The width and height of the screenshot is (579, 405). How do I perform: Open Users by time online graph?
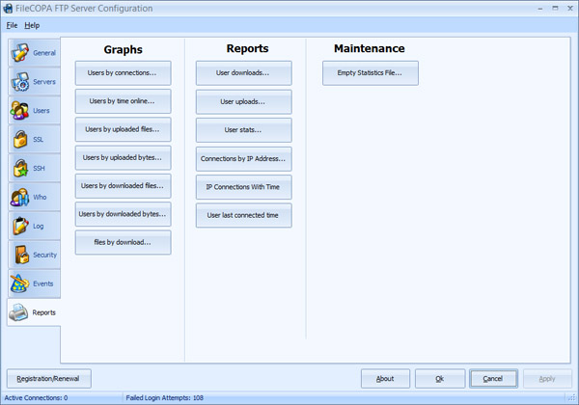(x=123, y=101)
